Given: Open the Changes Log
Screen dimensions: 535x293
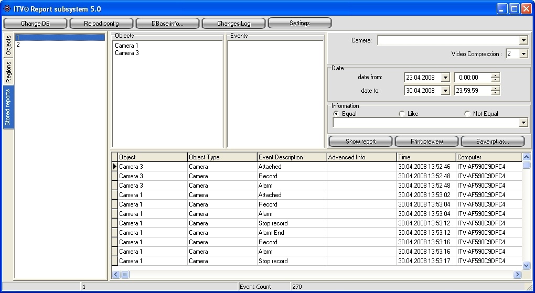Looking at the screenshot, I should (233, 24).
